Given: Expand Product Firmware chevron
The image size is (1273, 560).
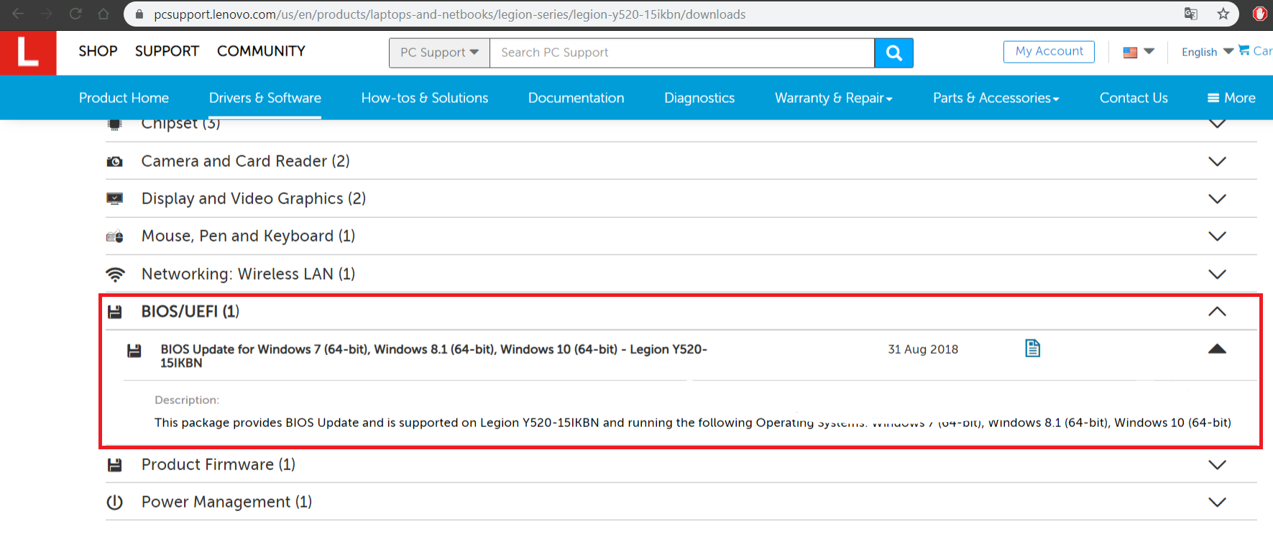Looking at the screenshot, I should (1217, 465).
